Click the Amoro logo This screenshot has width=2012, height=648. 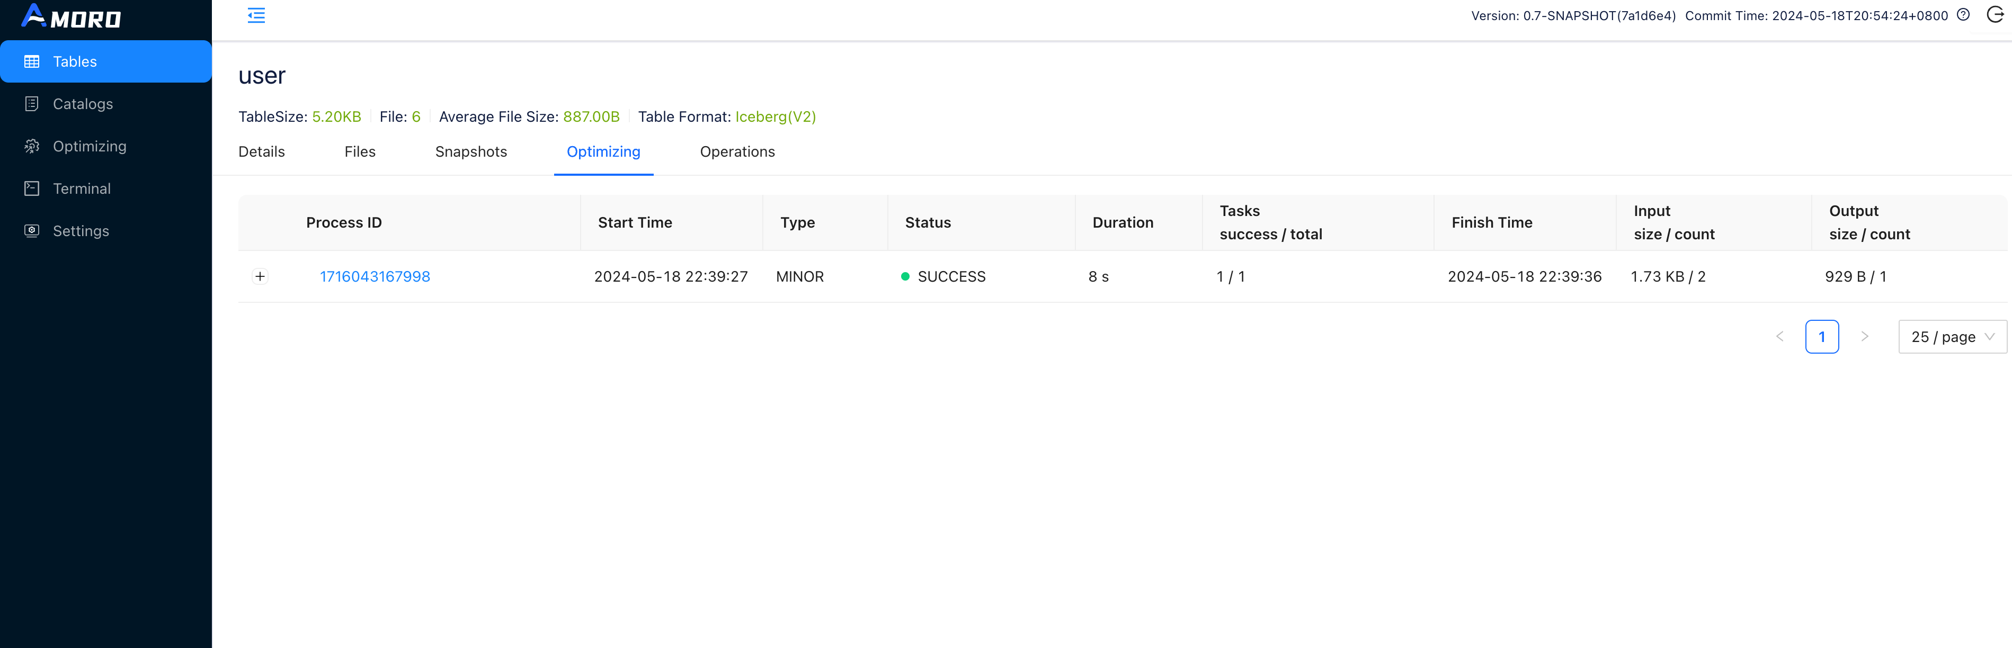(x=70, y=16)
